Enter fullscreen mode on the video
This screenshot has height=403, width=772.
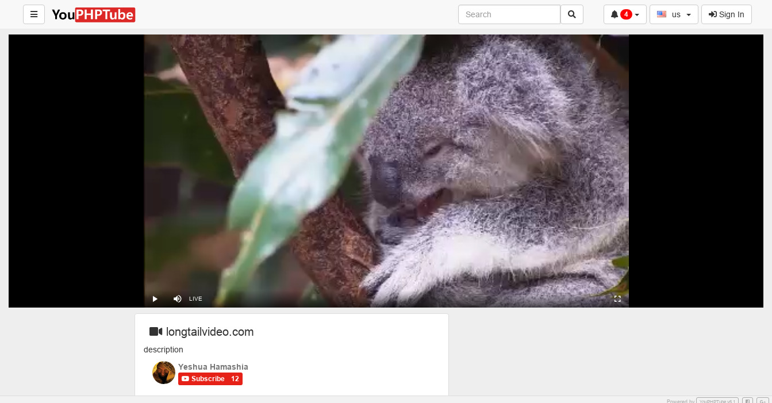click(617, 299)
